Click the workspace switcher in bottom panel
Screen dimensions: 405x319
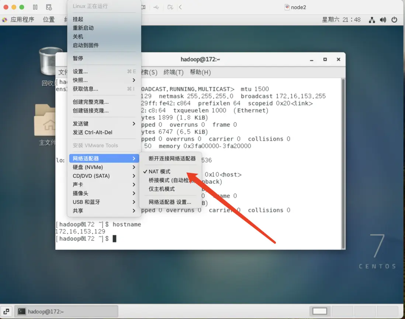[354, 311]
